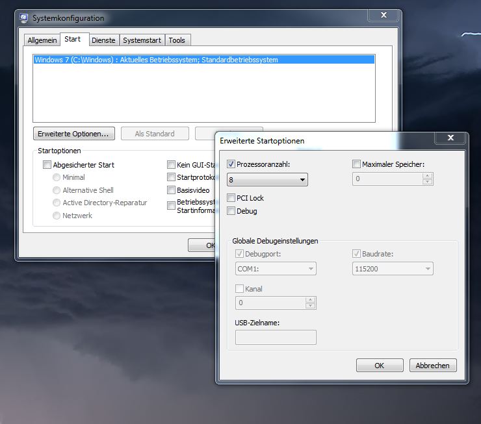
Task: Increase Maximaler Speicher with up stepper arrow
Action: [x=427, y=176]
